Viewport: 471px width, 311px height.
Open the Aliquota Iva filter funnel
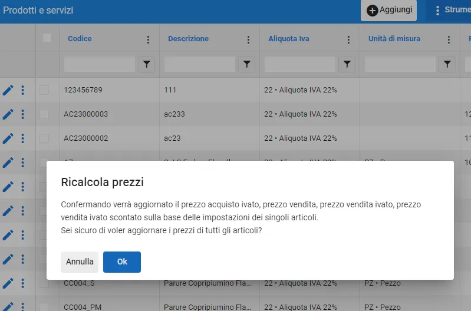347,64
